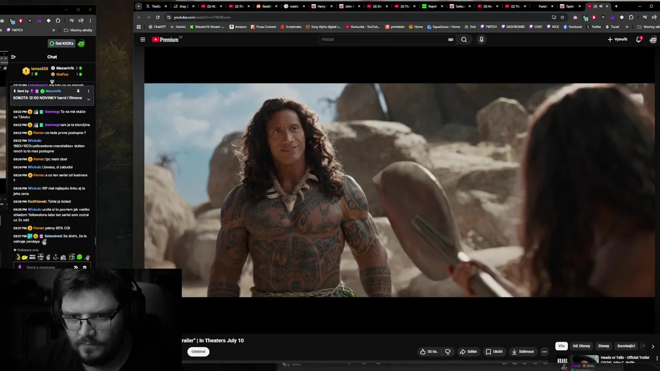
Task: Click the YouTube search magnifier button
Action: (464, 39)
